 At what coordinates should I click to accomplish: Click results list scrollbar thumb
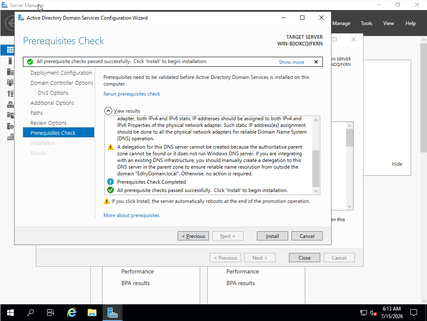[316, 168]
